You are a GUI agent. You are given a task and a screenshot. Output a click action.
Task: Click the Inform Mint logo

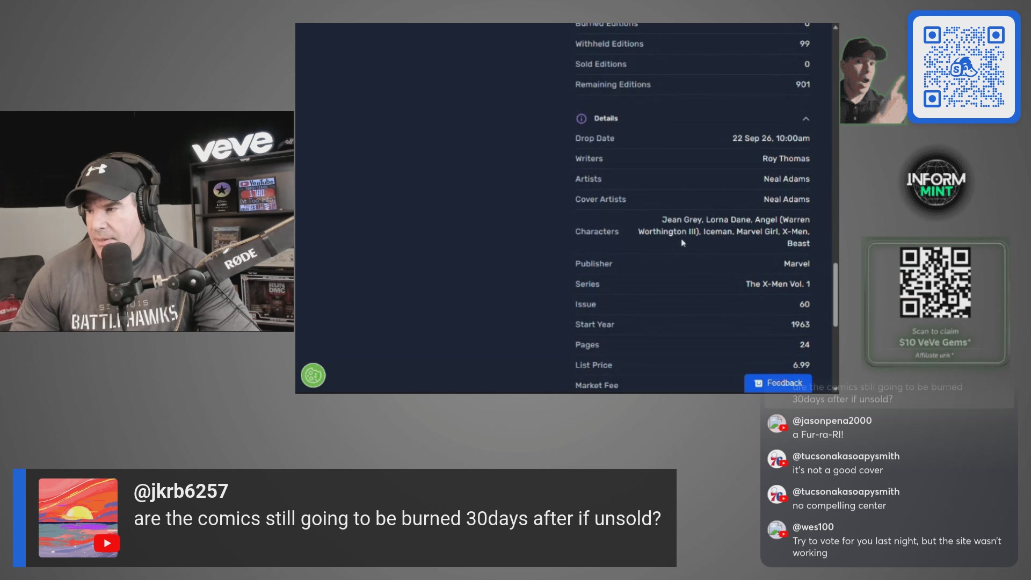(x=936, y=184)
